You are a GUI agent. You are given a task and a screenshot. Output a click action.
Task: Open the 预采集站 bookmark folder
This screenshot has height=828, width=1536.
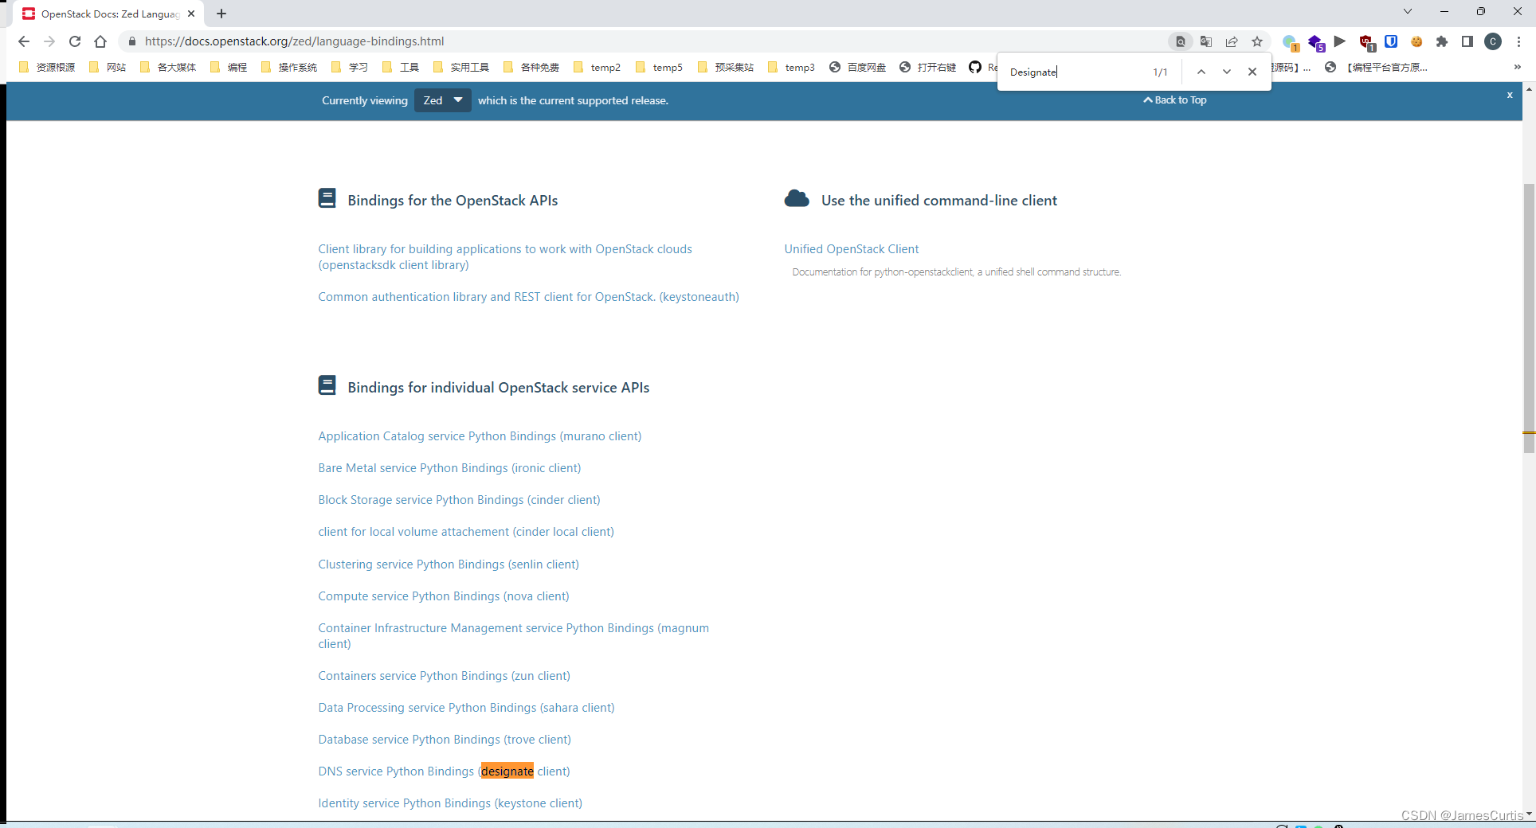pos(726,67)
